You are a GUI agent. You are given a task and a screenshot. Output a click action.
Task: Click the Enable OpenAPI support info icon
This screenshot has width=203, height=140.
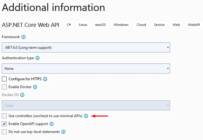point(52,124)
